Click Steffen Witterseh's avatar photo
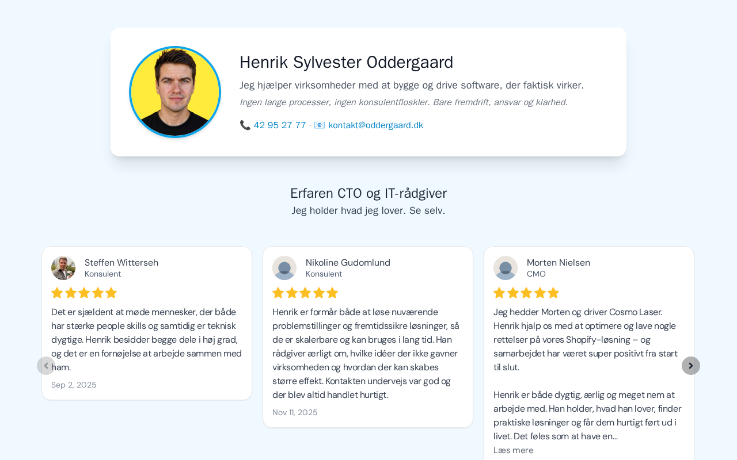 coord(63,268)
